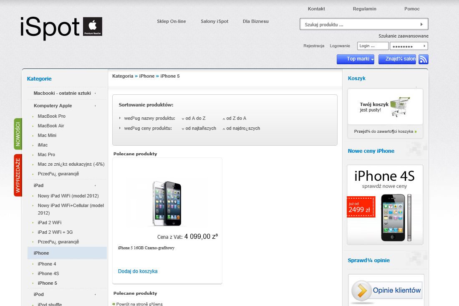The image size is (459, 306).
Task: Click the Znajdź salon button
Action: (397, 59)
